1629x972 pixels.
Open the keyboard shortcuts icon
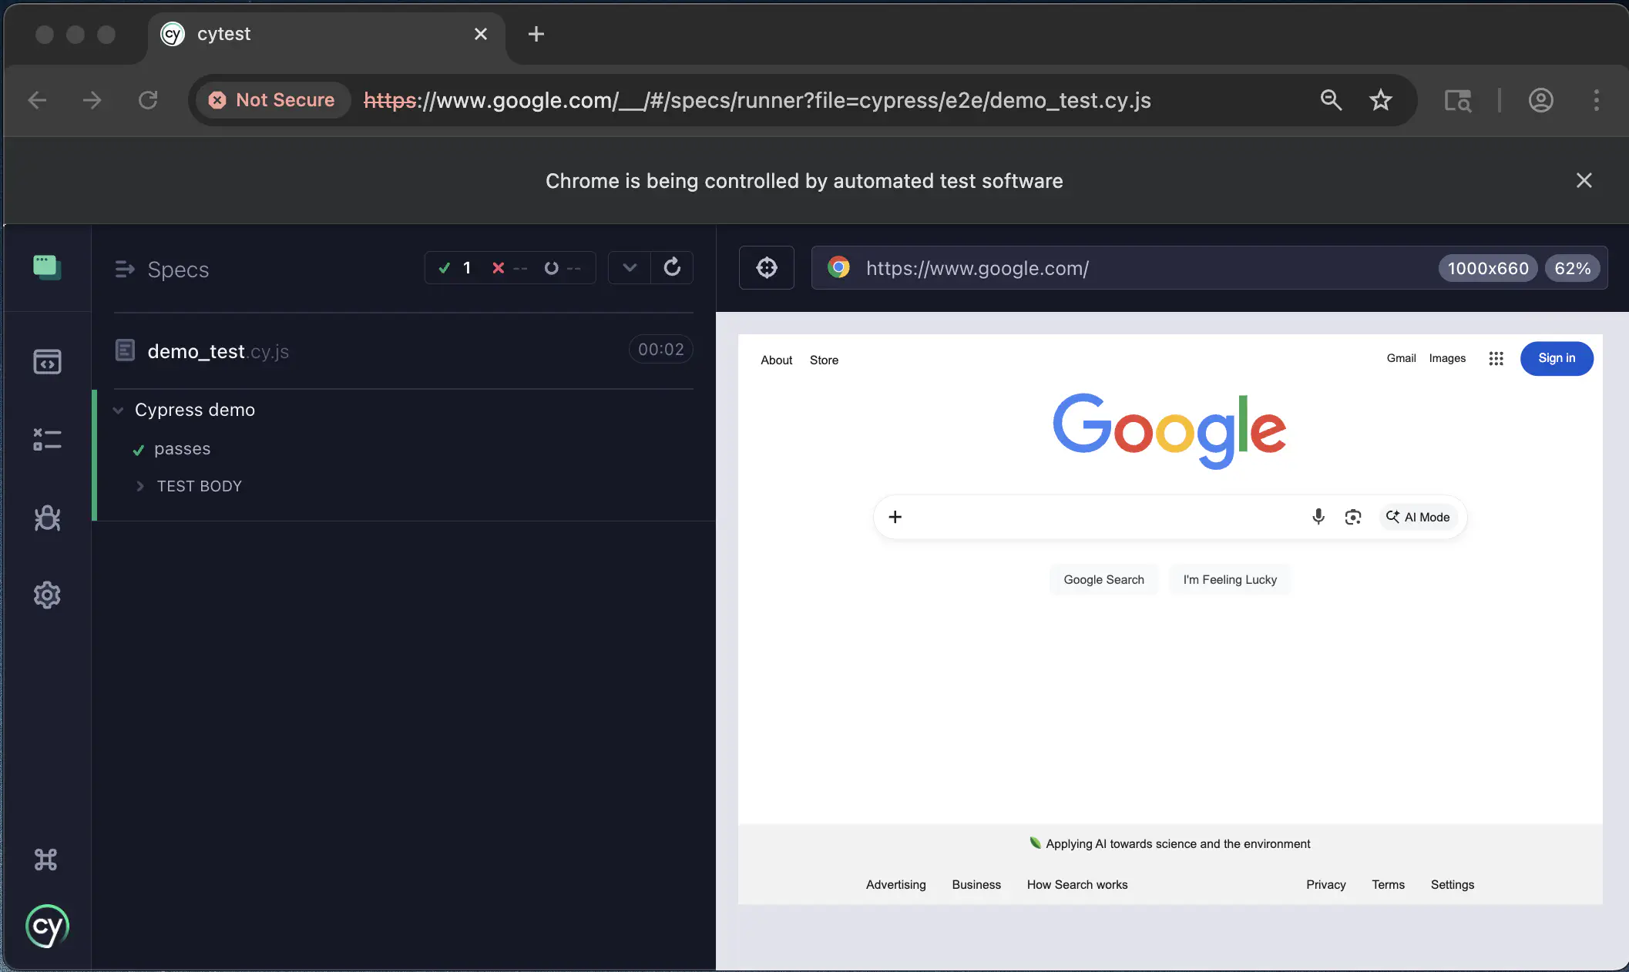click(x=46, y=860)
